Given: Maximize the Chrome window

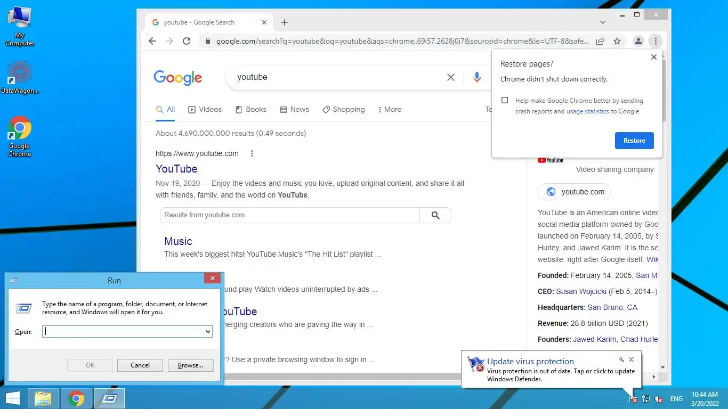Looking at the screenshot, I should 637,14.
